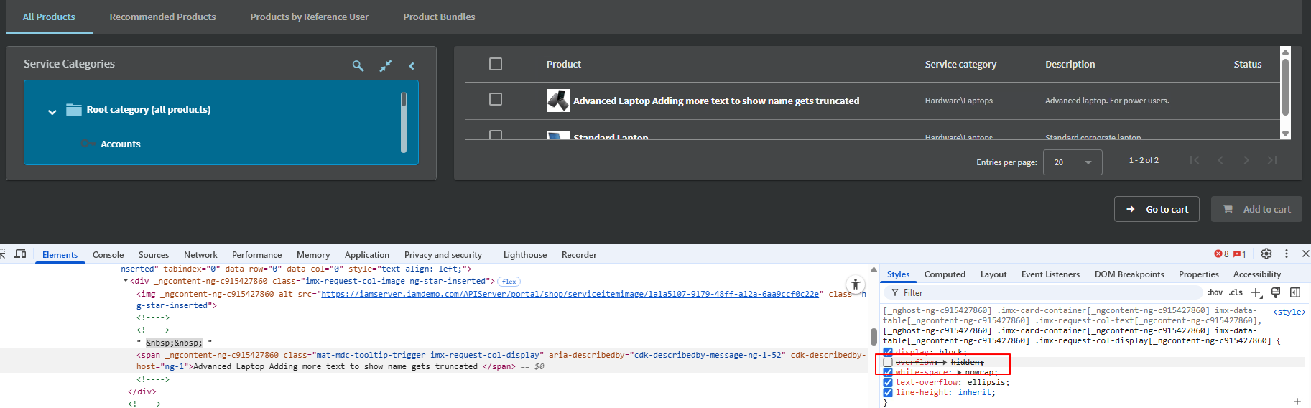Switch to Recommended Products tab

coord(162,17)
